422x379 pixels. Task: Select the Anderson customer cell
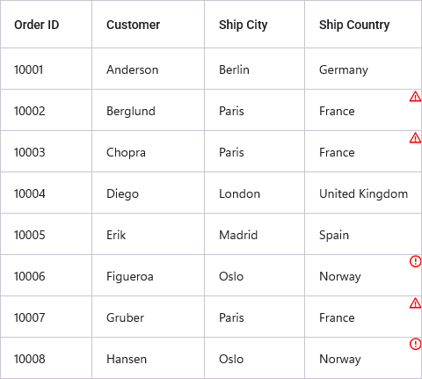148,69
